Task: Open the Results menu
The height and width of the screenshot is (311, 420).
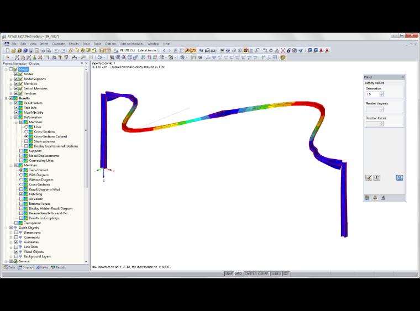Action: pos(73,44)
